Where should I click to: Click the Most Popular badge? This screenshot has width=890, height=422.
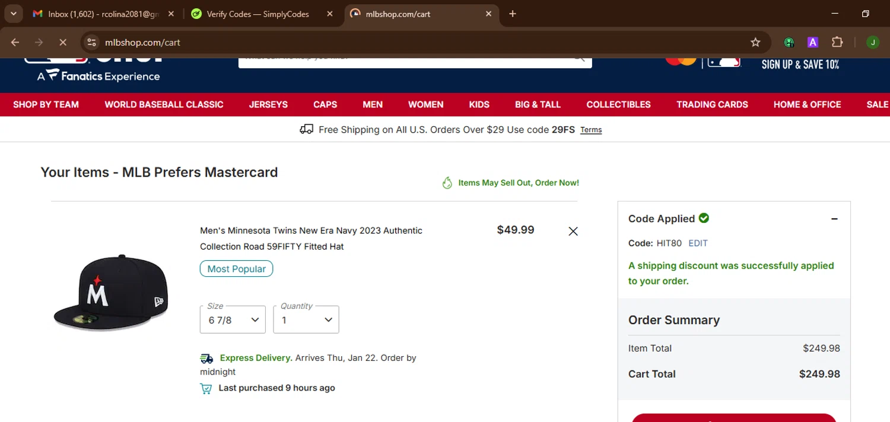click(x=237, y=268)
